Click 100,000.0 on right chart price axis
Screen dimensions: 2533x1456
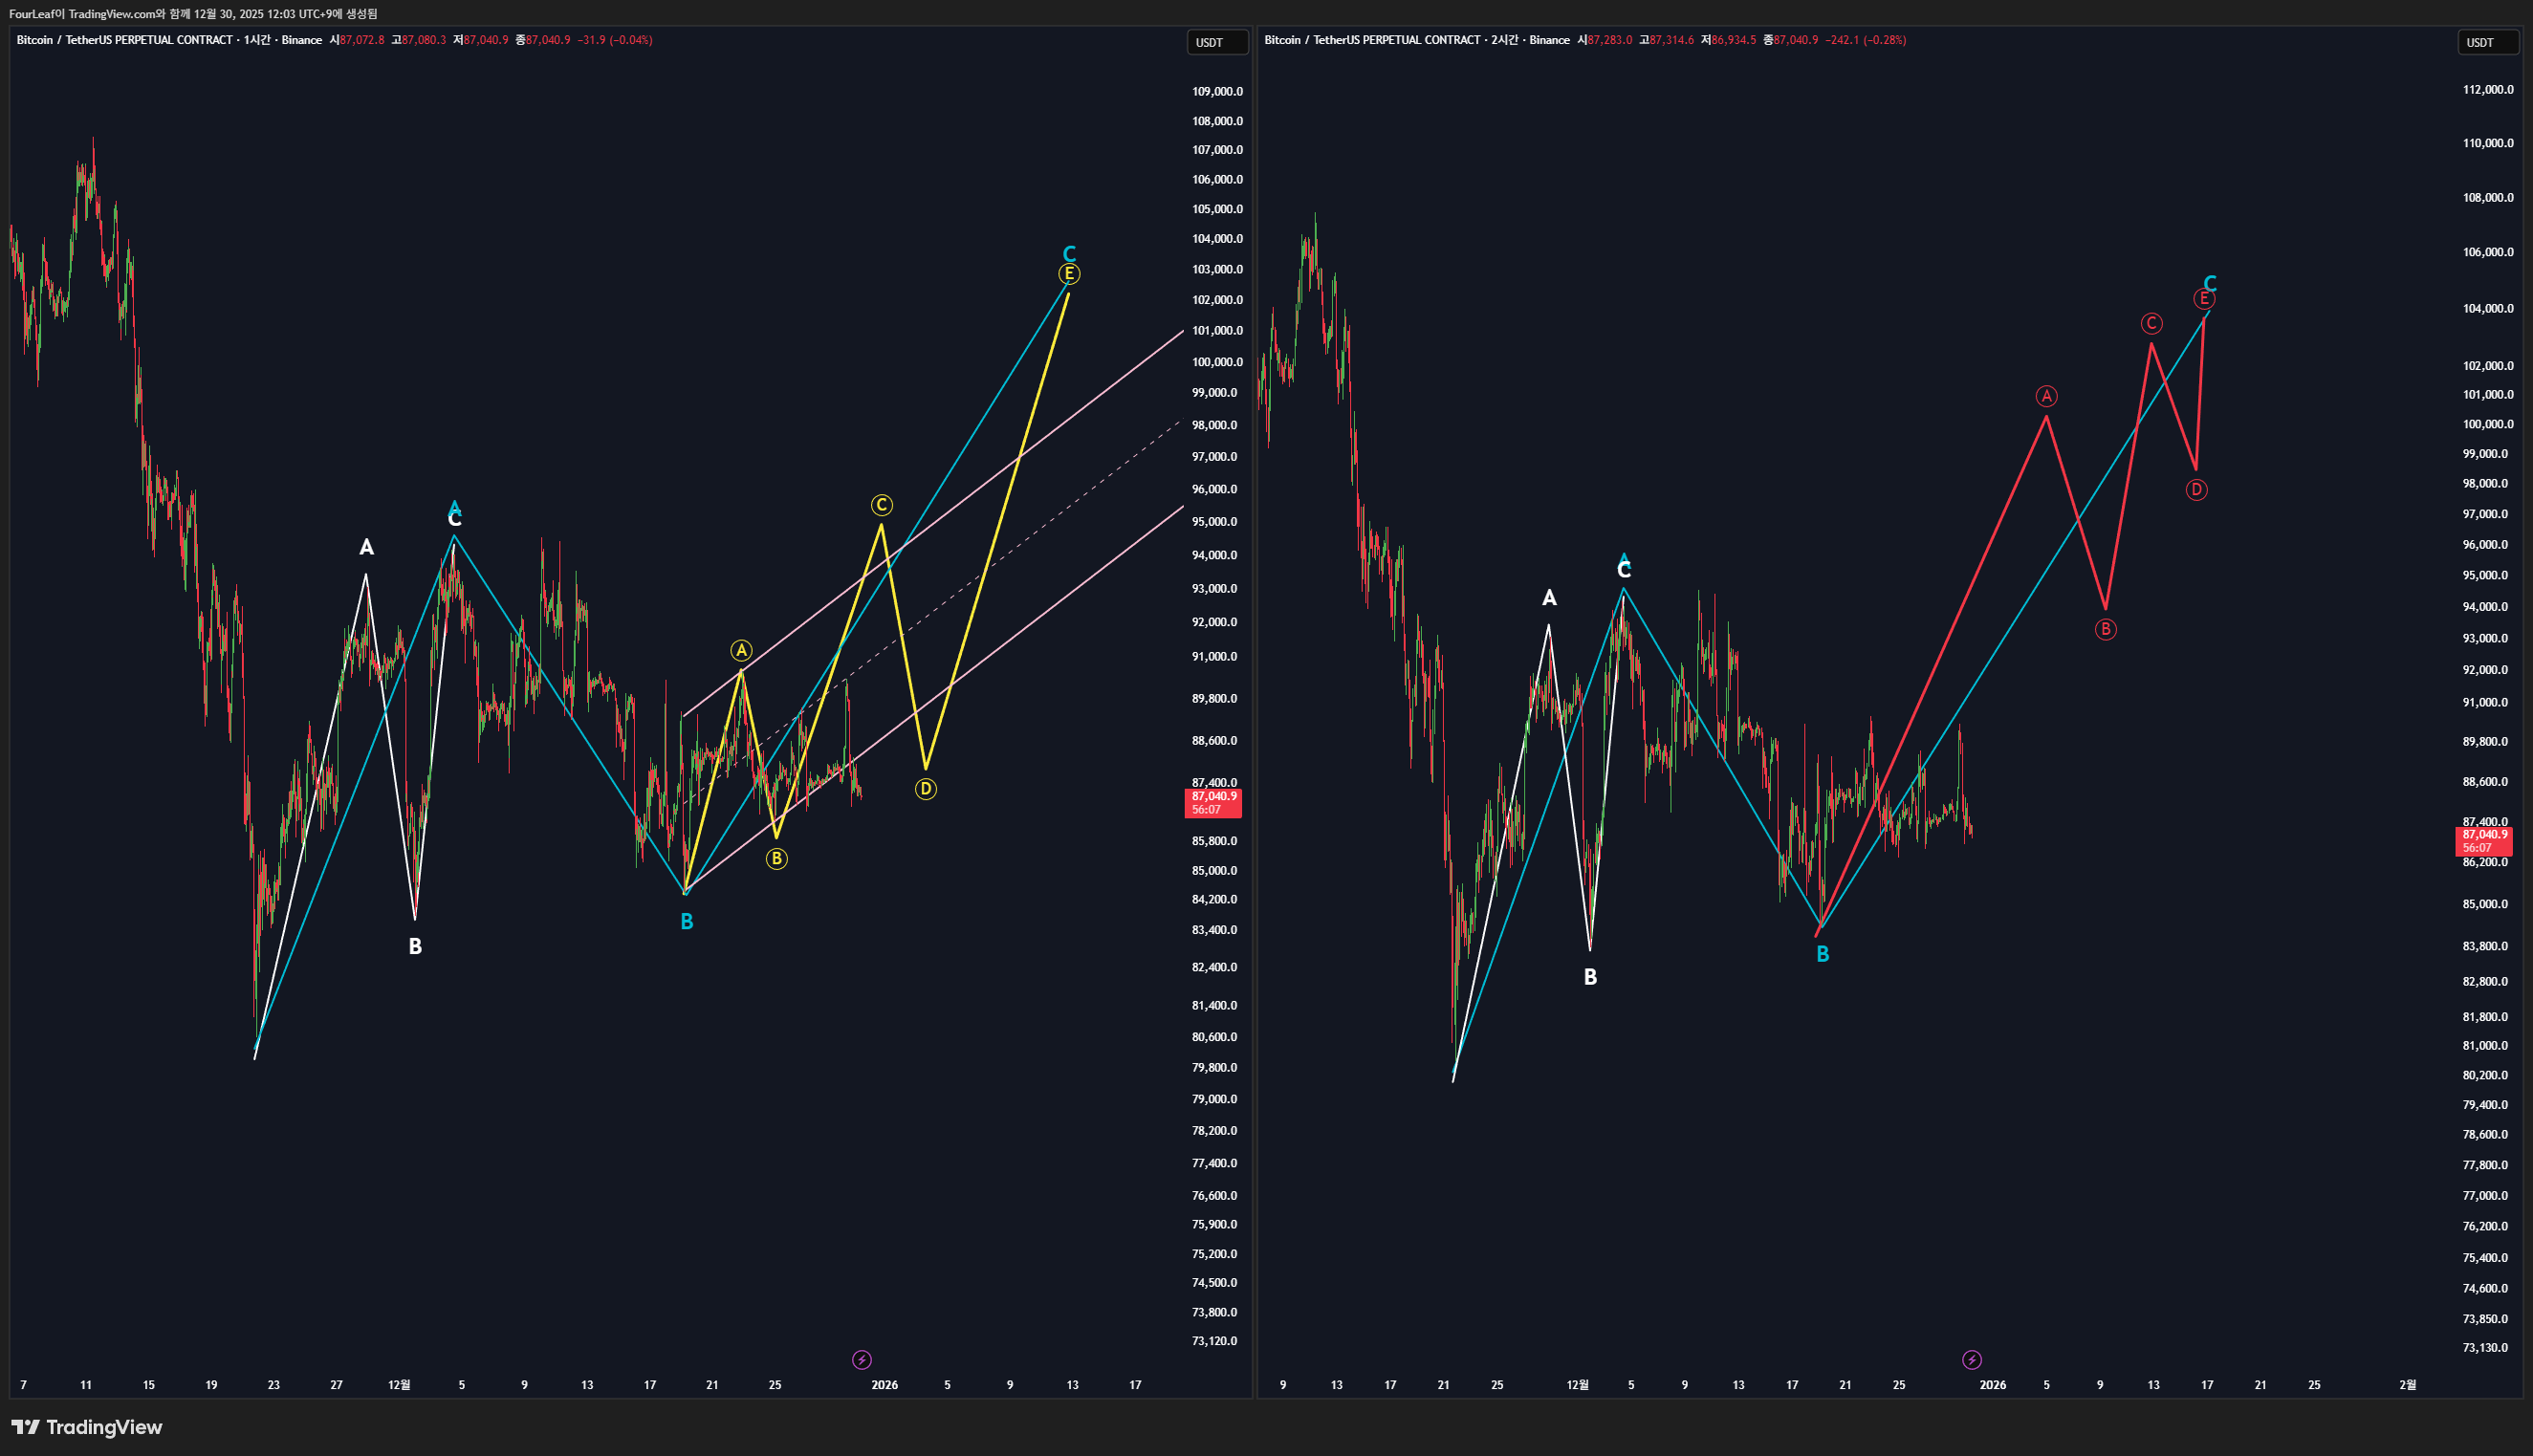(2488, 424)
